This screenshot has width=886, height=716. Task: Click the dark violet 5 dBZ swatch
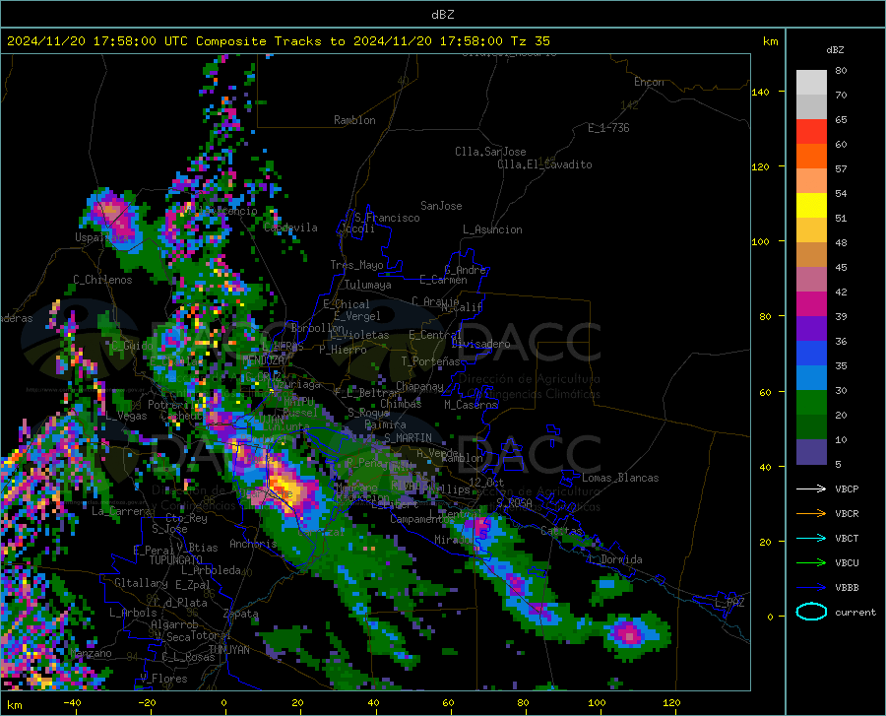pos(811,452)
